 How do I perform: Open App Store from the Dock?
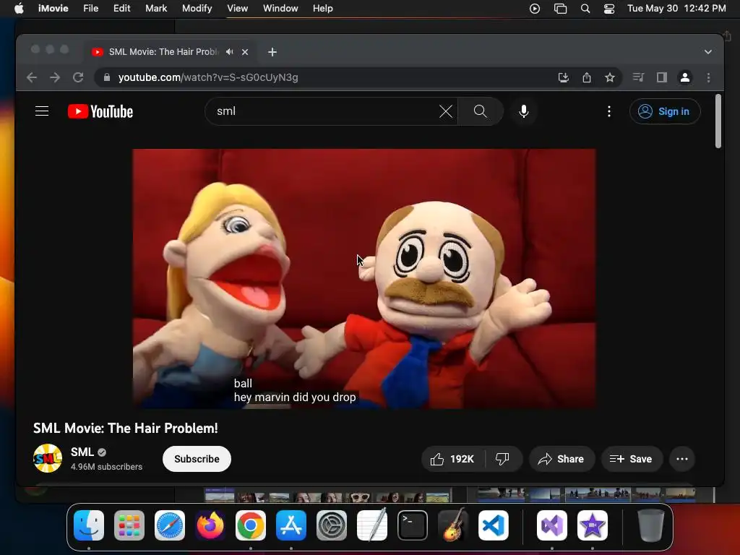point(291,525)
